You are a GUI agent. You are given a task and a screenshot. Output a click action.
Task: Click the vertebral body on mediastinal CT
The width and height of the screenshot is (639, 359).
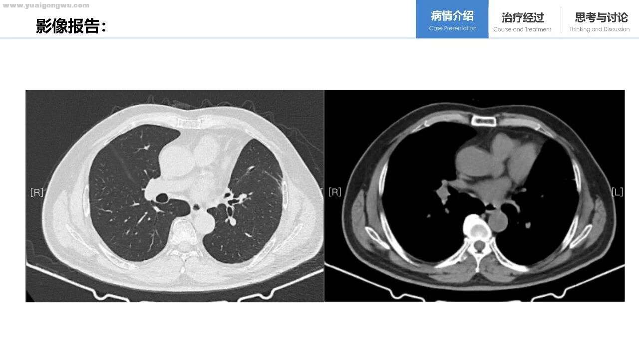478,226
